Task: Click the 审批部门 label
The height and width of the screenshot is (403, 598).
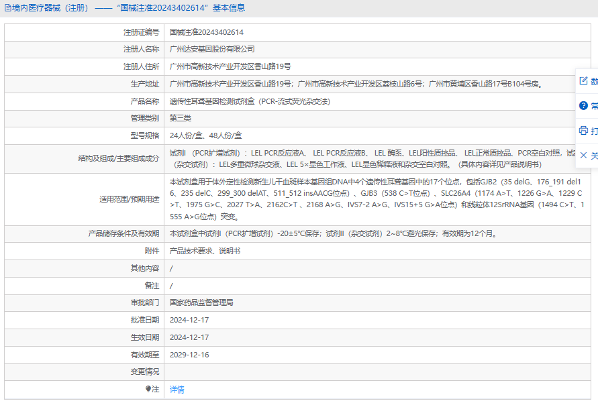Action: pyautogui.click(x=145, y=302)
